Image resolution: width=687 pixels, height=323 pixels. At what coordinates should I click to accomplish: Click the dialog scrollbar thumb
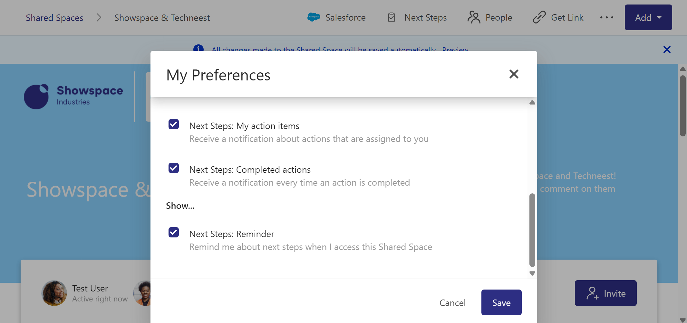pos(532,230)
